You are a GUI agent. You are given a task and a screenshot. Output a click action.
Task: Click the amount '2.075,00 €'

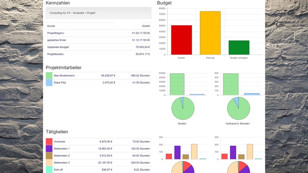[109, 82]
